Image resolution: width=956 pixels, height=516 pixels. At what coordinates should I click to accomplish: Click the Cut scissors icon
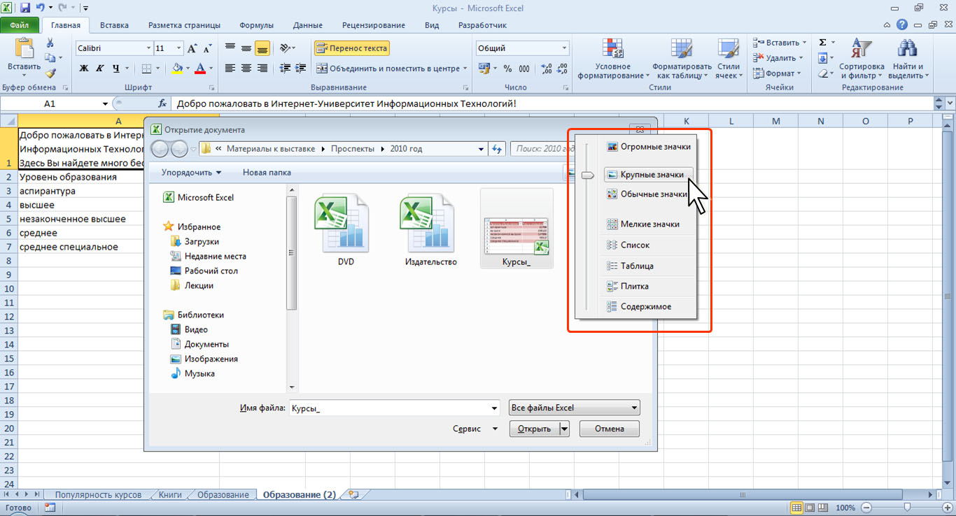[50, 43]
